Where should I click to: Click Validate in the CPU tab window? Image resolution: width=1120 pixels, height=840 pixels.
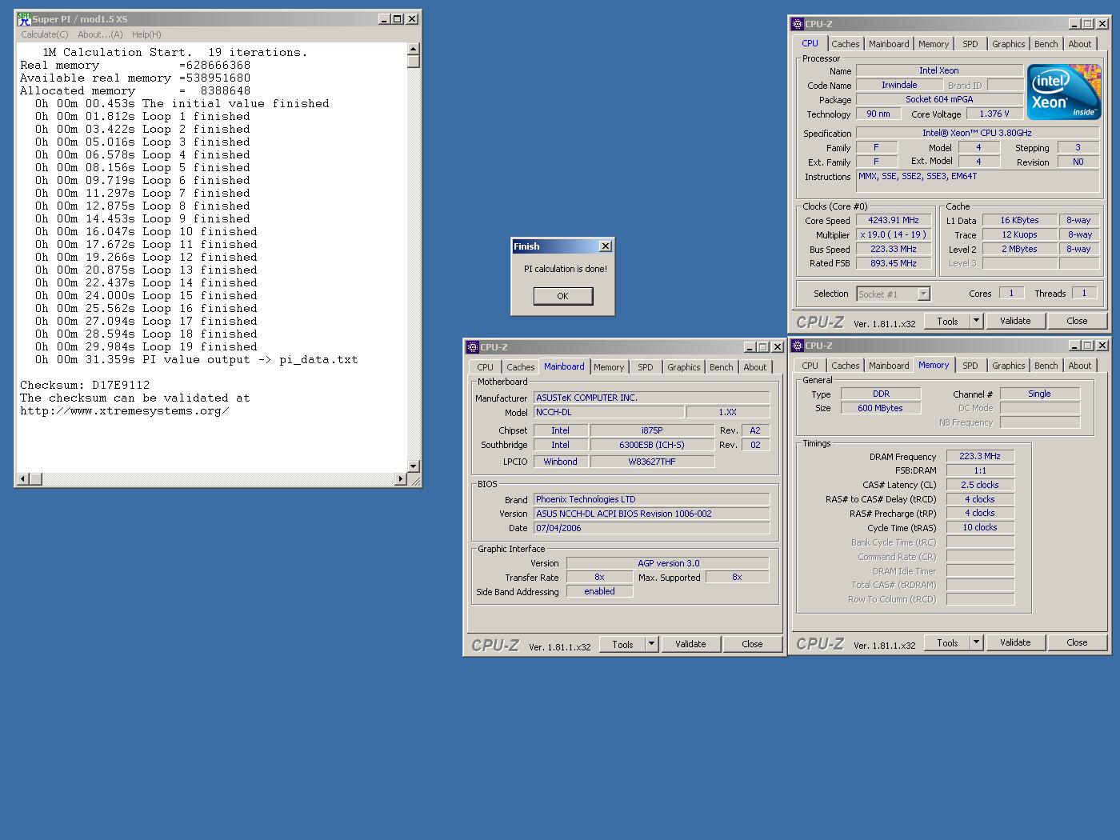pyautogui.click(x=1015, y=321)
